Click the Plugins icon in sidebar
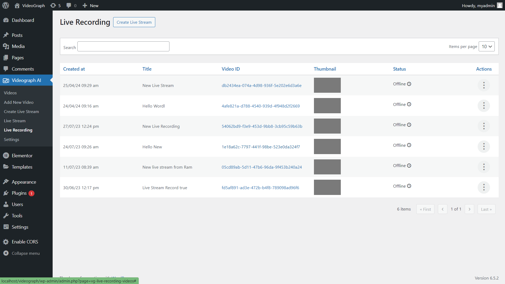Screen dimensions: 505x284 (x=6, y=193)
